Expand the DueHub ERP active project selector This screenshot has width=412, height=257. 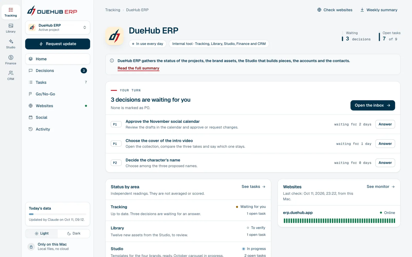point(58,27)
